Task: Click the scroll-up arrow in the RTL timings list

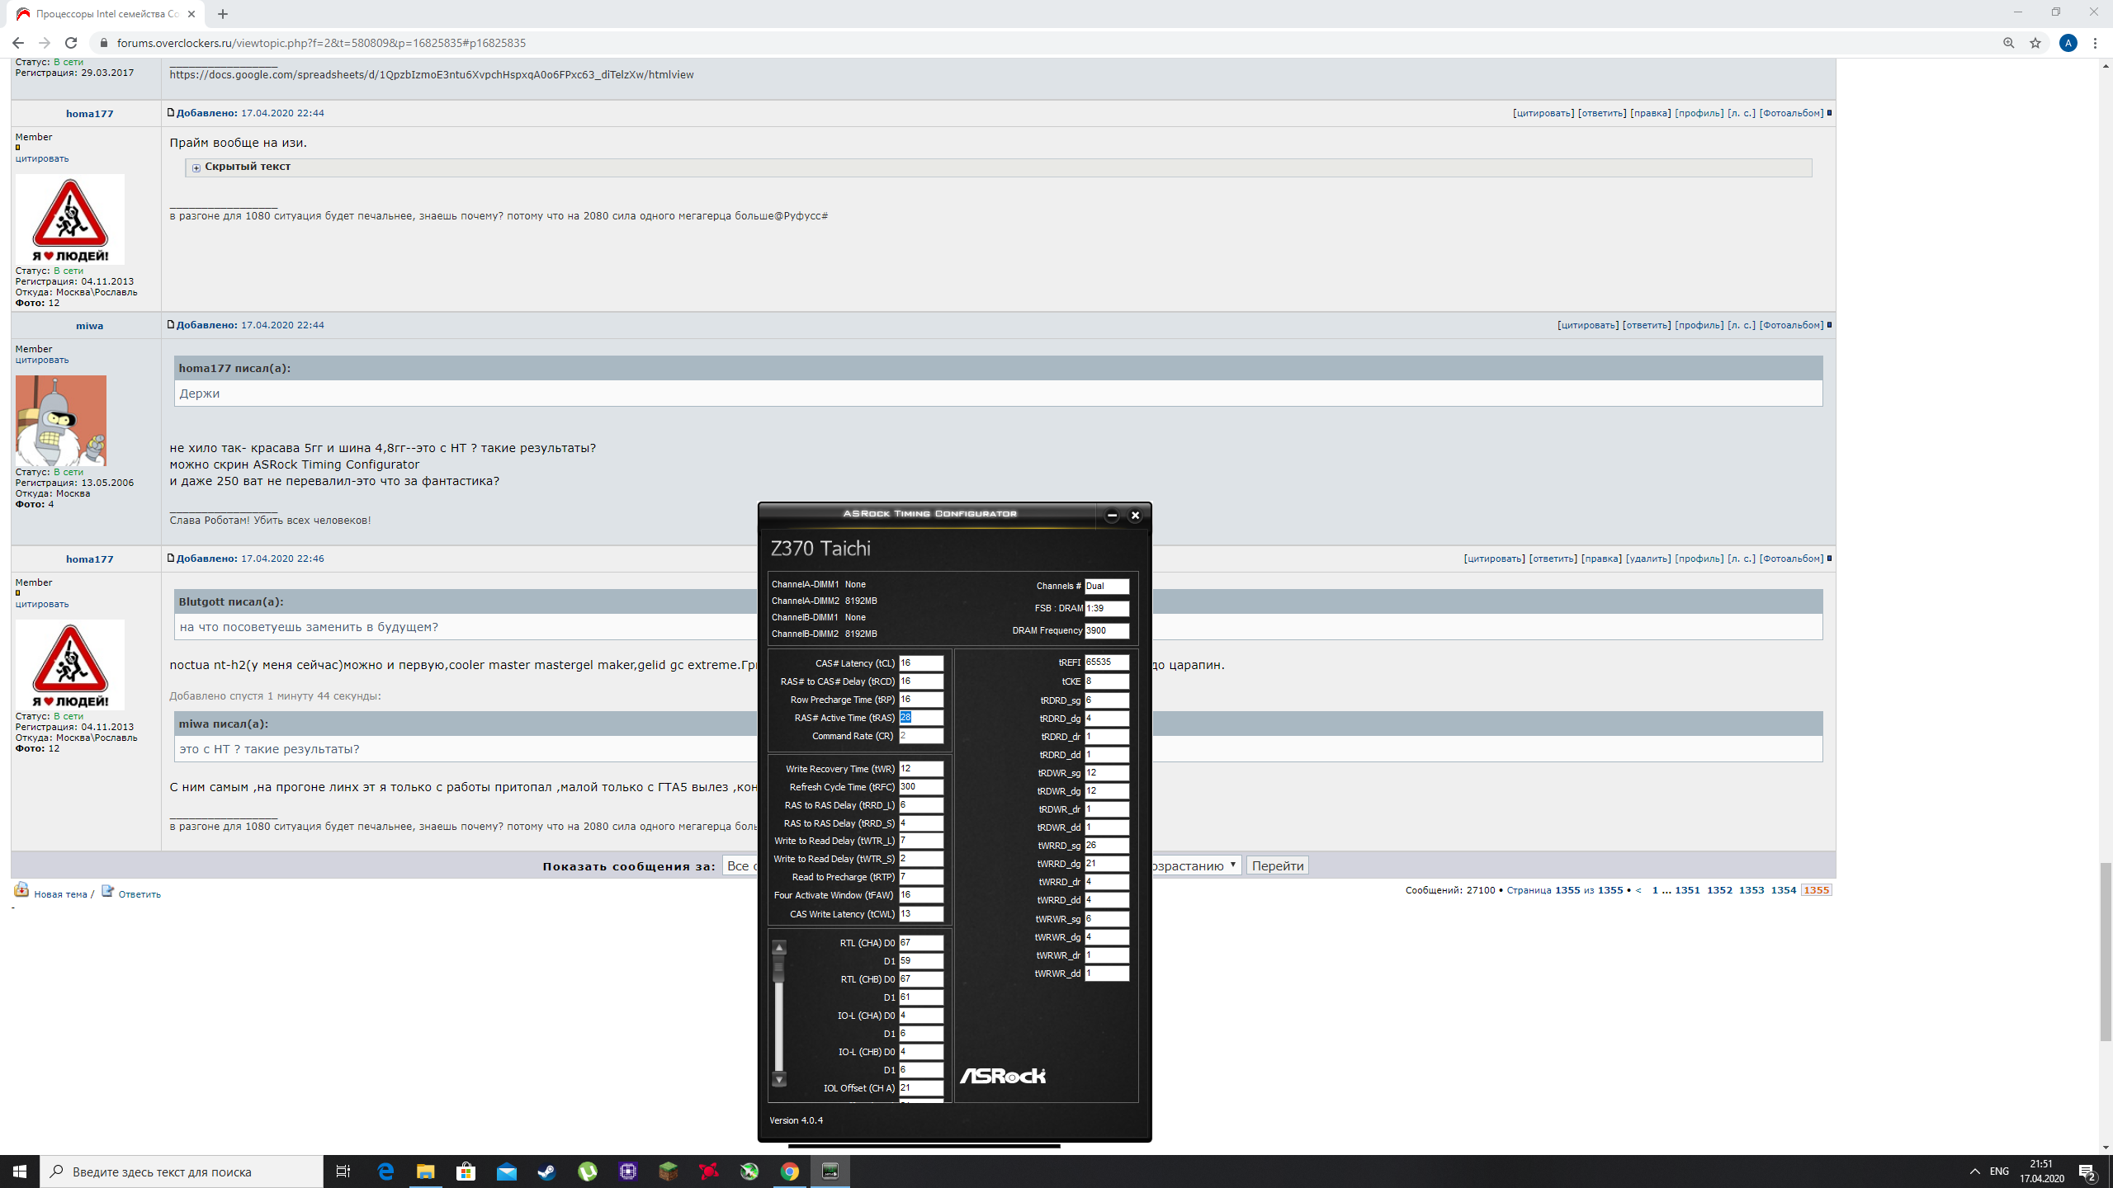Action: click(778, 947)
